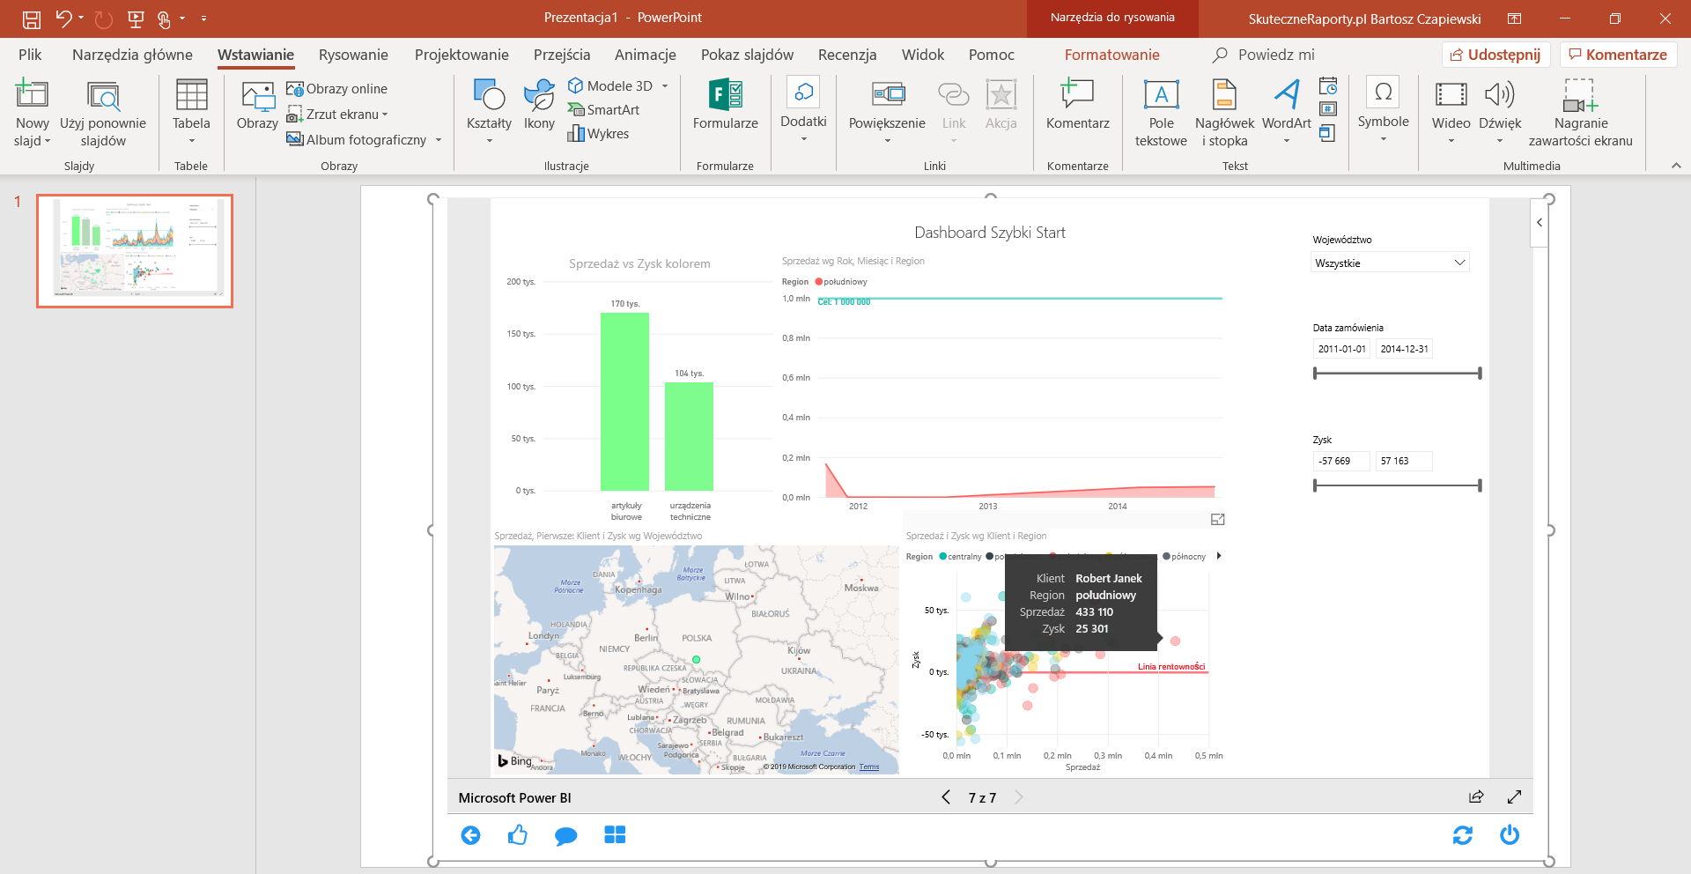
Task: Refresh the Power BI report data
Action: click(x=1462, y=835)
